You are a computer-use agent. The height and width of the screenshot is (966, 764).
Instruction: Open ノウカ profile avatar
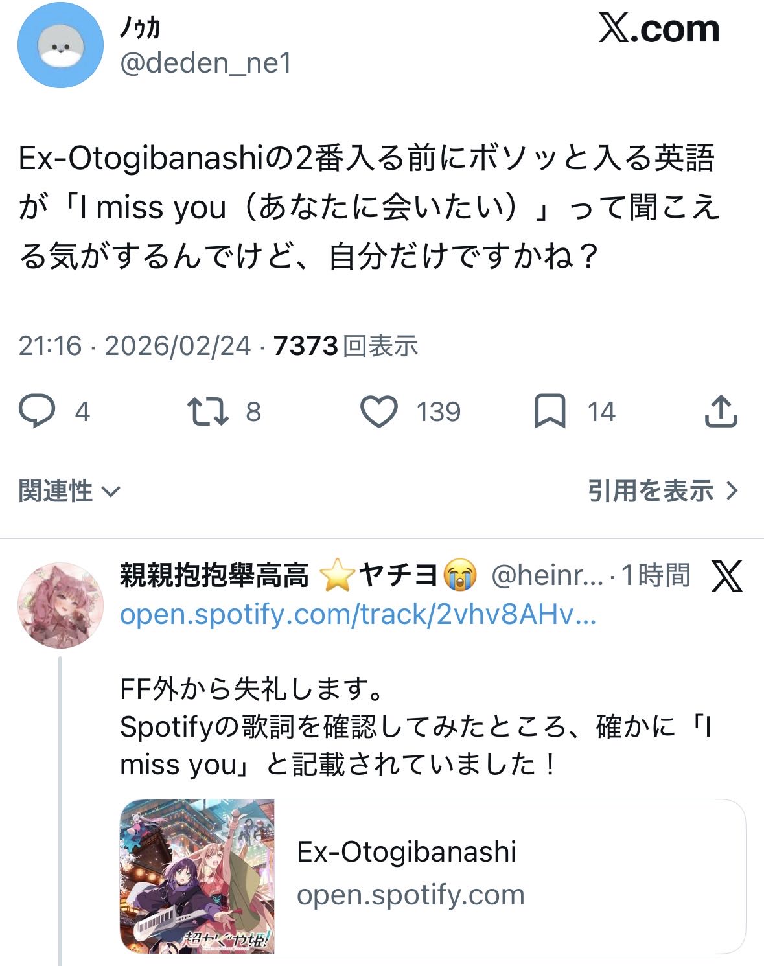(x=60, y=45)
